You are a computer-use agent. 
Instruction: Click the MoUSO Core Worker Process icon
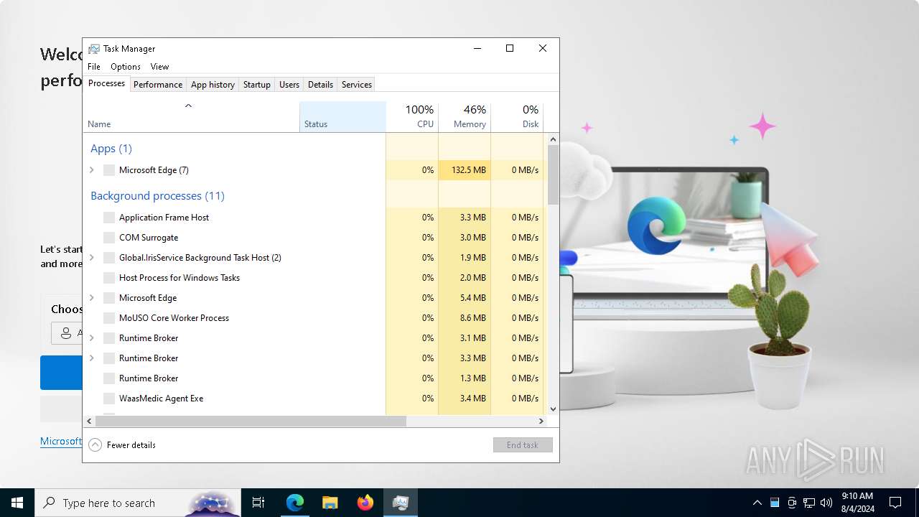click(109, 318)
